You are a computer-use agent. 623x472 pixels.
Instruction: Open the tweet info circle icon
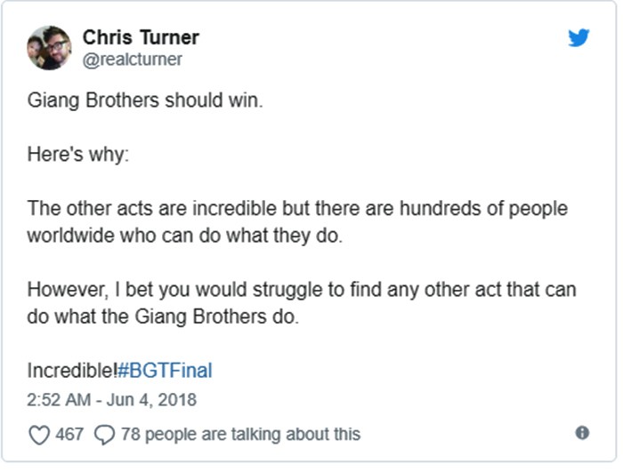(x=582, y=433)
